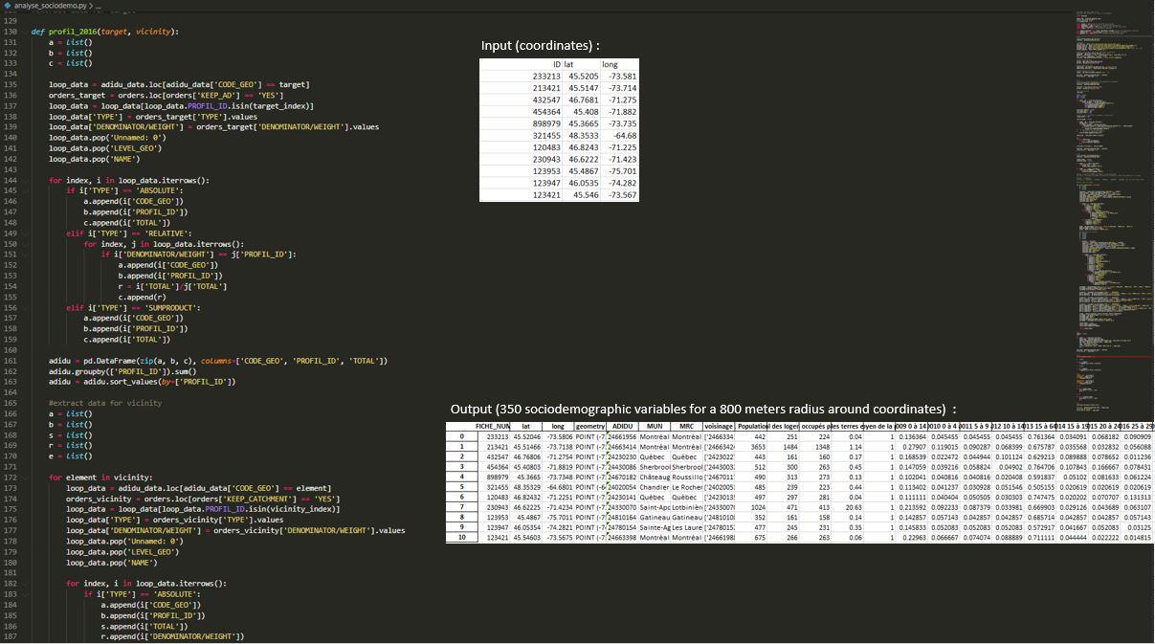Click the '#extract data for vicinity' comment line

pyautogui.click(x=105, y=403)
